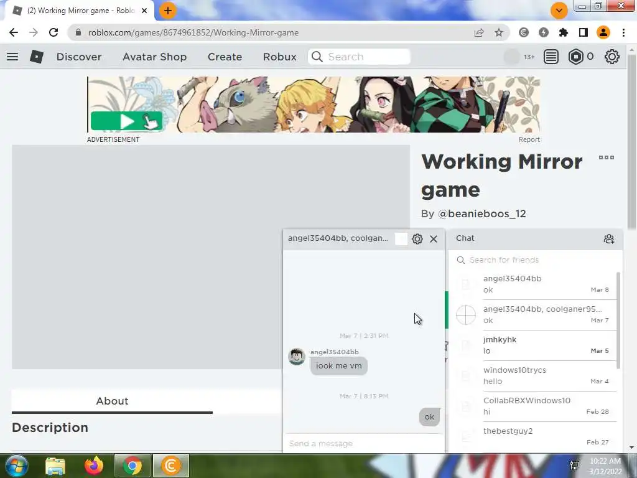
Task: Click the Chat panel header
Action: [536, 238]
